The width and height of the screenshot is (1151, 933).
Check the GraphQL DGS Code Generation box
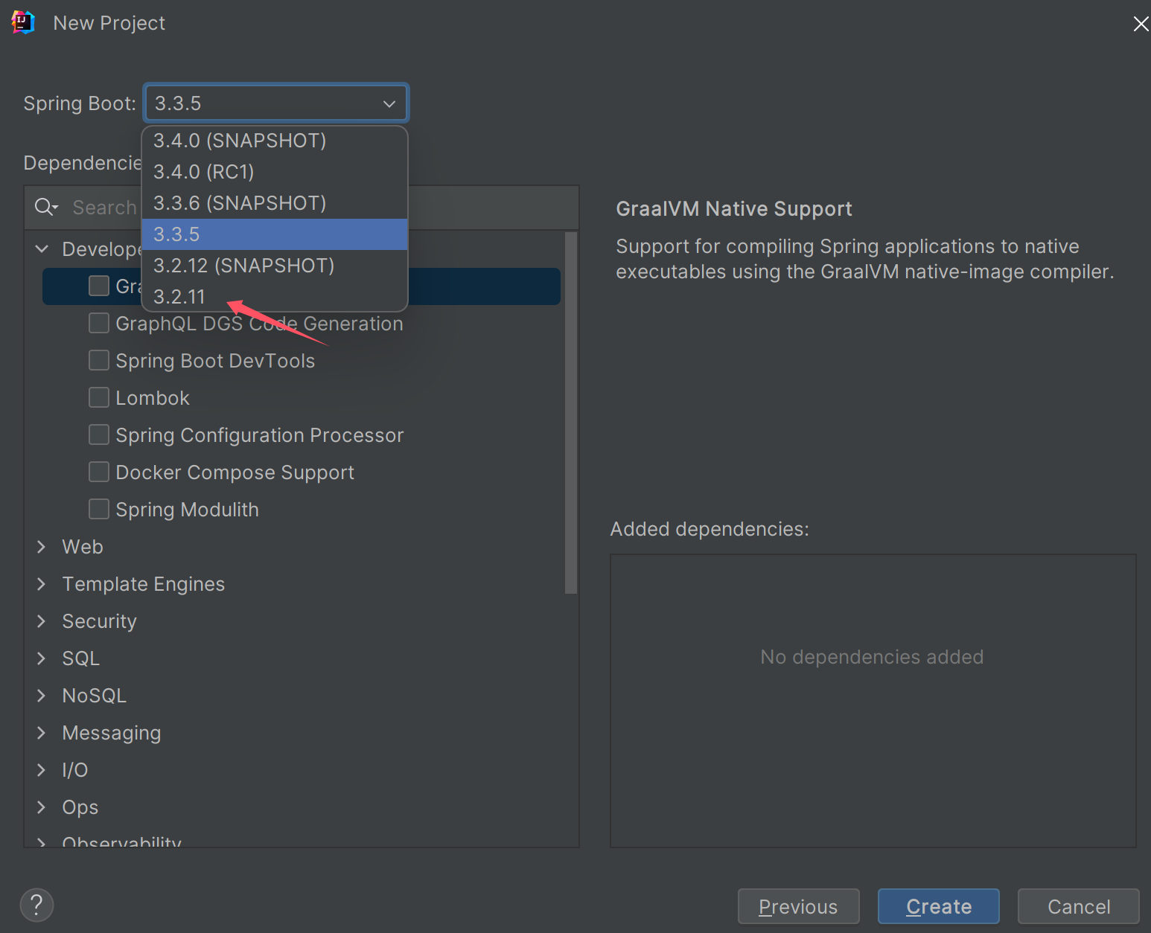point(99,323)
